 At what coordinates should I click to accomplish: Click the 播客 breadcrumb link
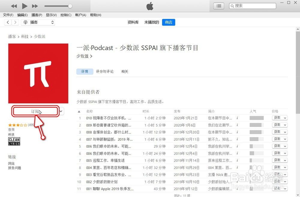[x=12, y=37]
